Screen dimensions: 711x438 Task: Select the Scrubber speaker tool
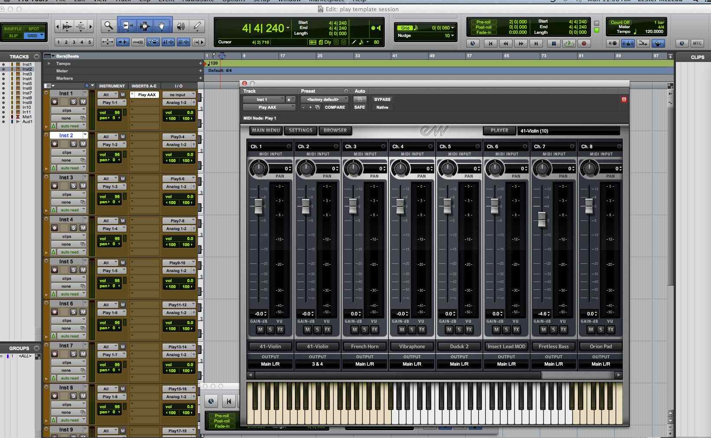tap(181, 26)
